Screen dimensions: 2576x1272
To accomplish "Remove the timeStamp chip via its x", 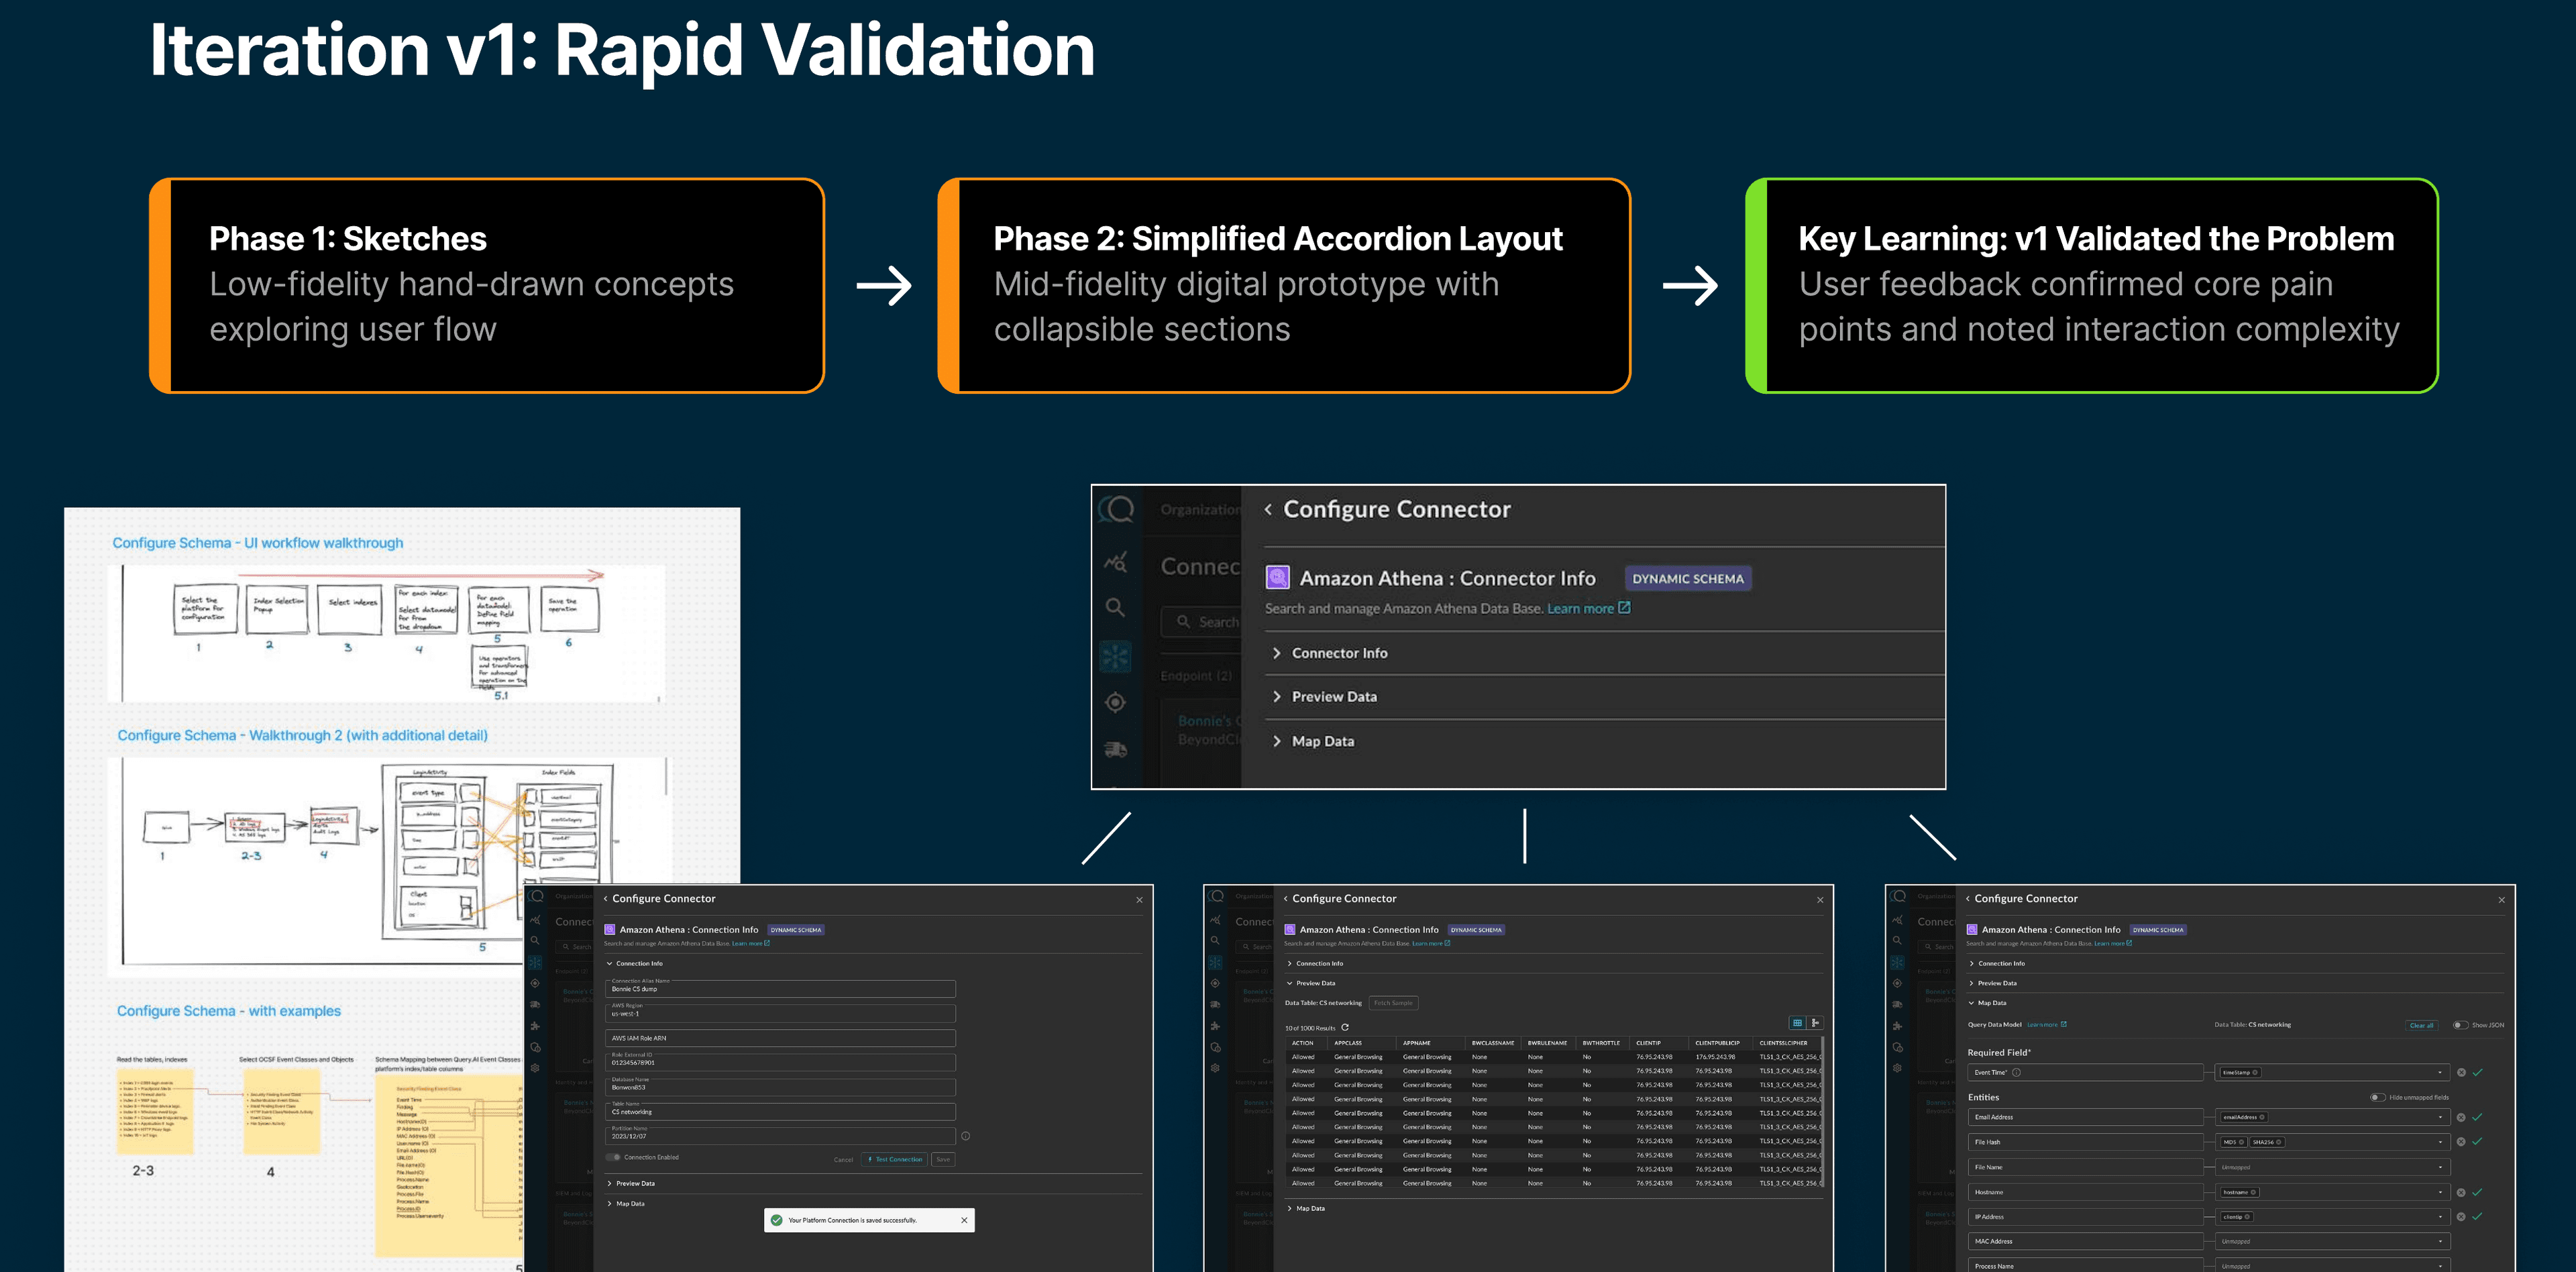I will pos(2255,1072).
